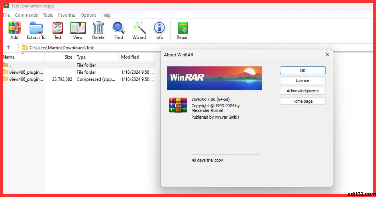Click the License button

click(303, 80)
